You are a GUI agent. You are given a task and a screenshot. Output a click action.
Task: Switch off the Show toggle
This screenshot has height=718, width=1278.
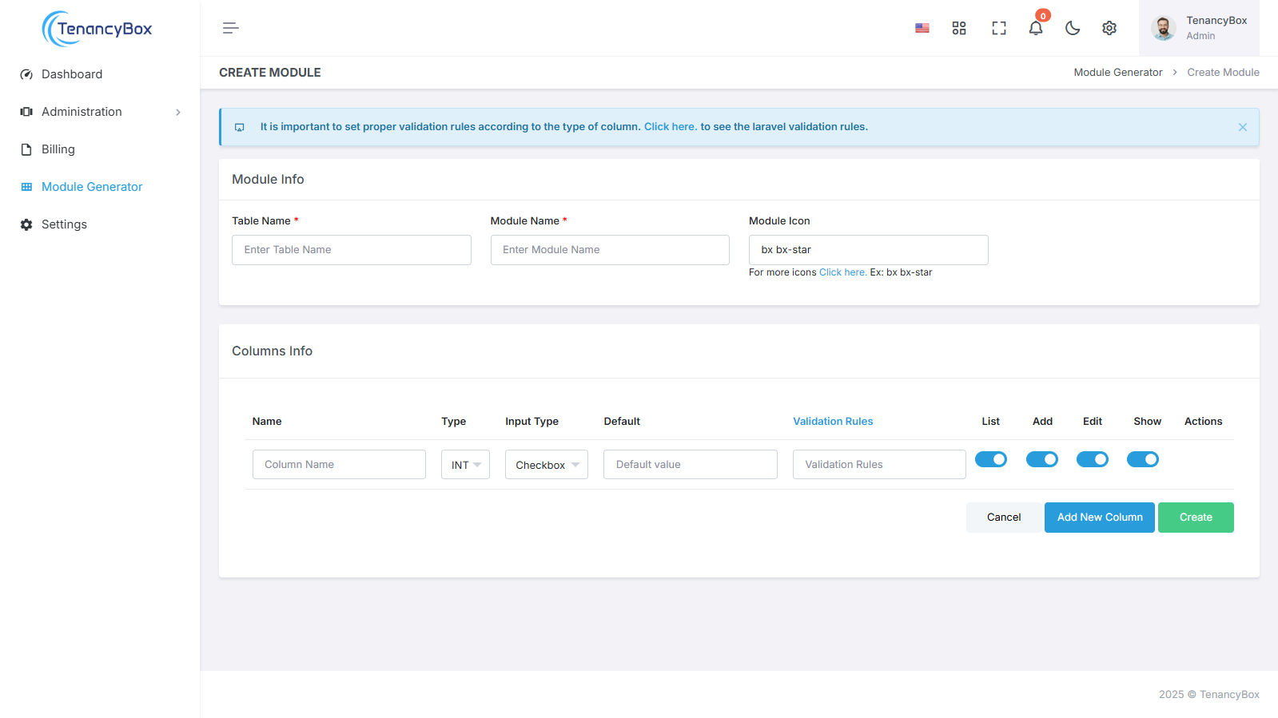[x=1142, y=459]
